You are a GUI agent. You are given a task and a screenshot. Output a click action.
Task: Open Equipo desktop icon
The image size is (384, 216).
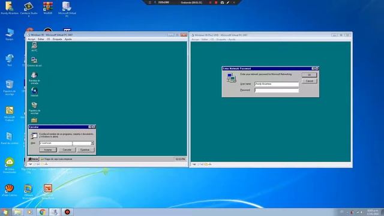10,34
